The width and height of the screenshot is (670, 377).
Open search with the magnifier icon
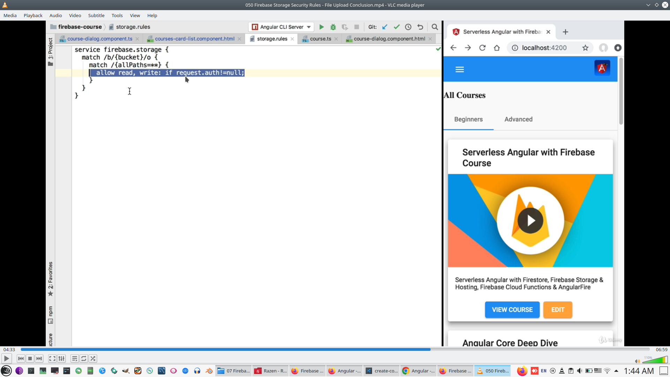click(435, 27)
